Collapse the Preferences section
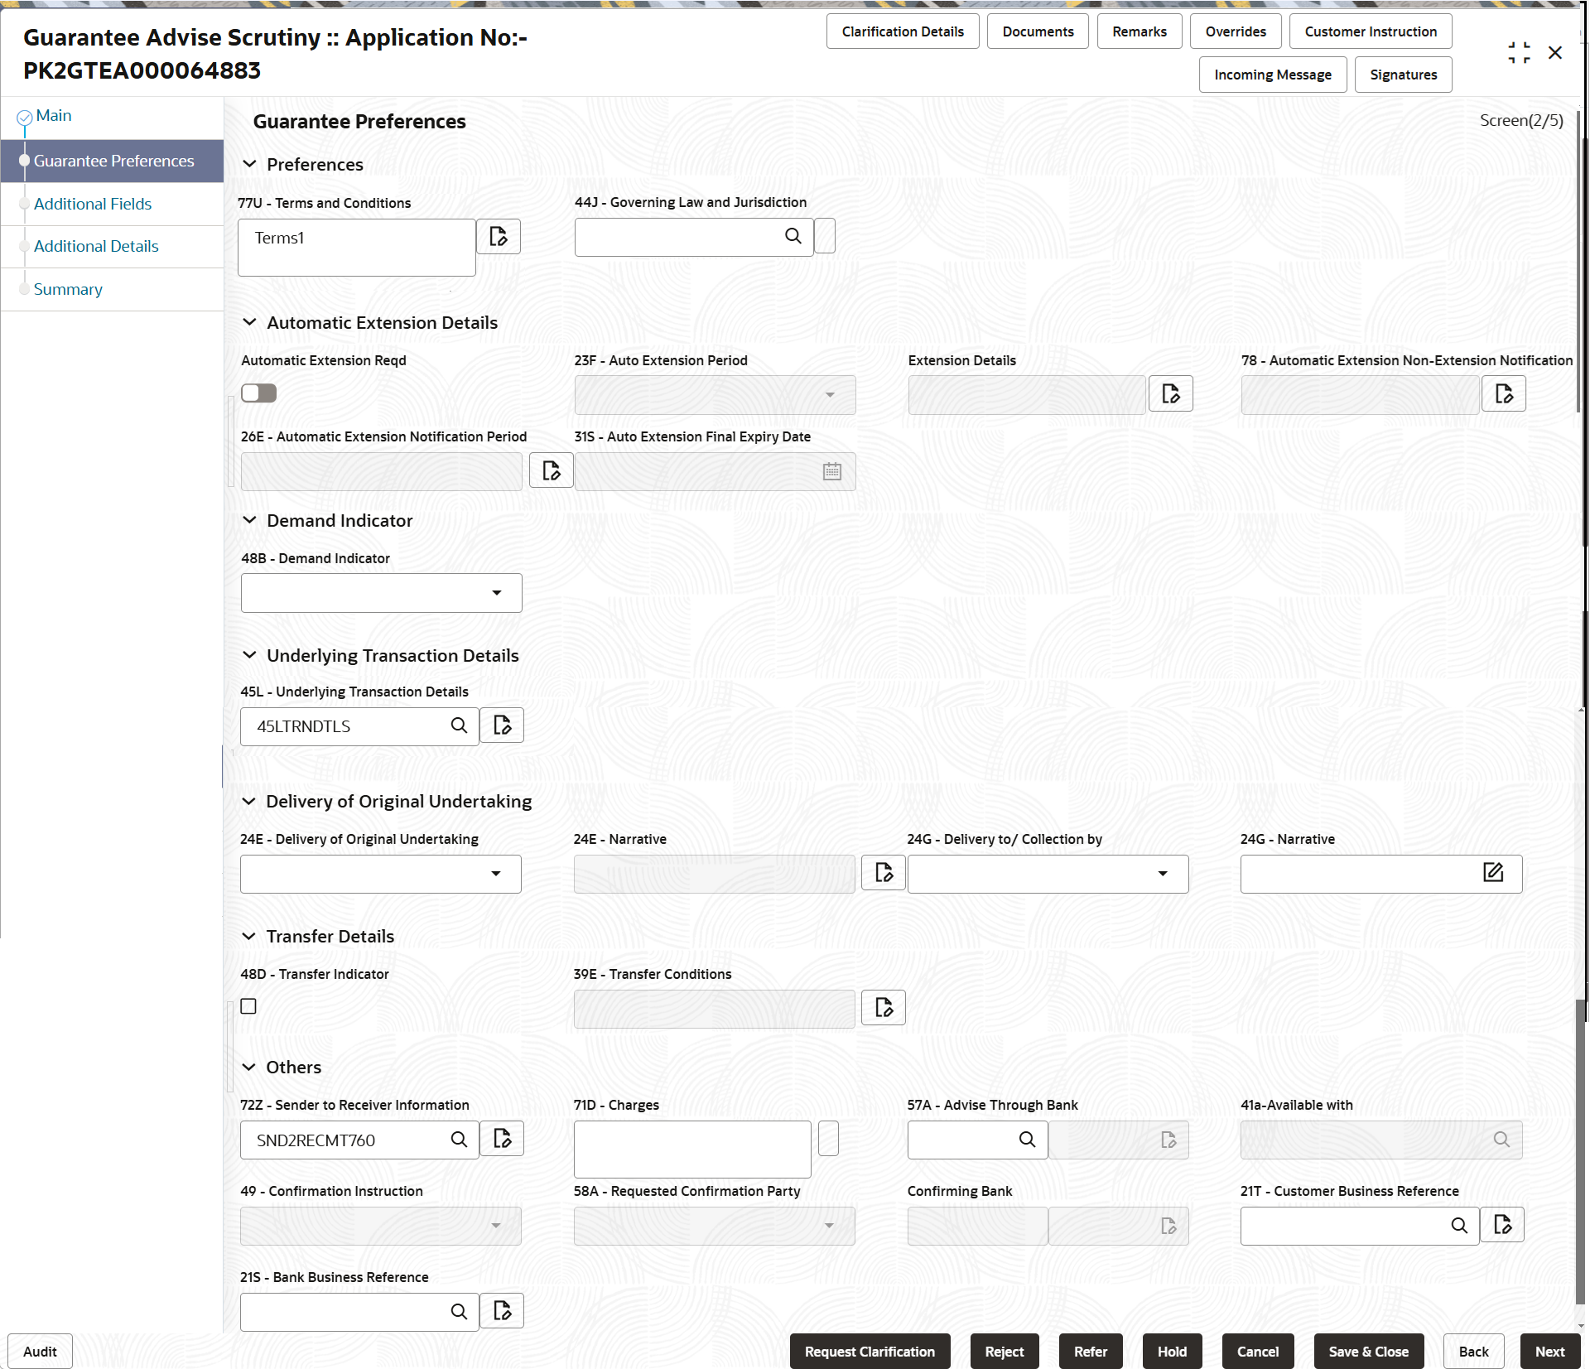The image size is (1590, 1369). (x=249, y=164)
